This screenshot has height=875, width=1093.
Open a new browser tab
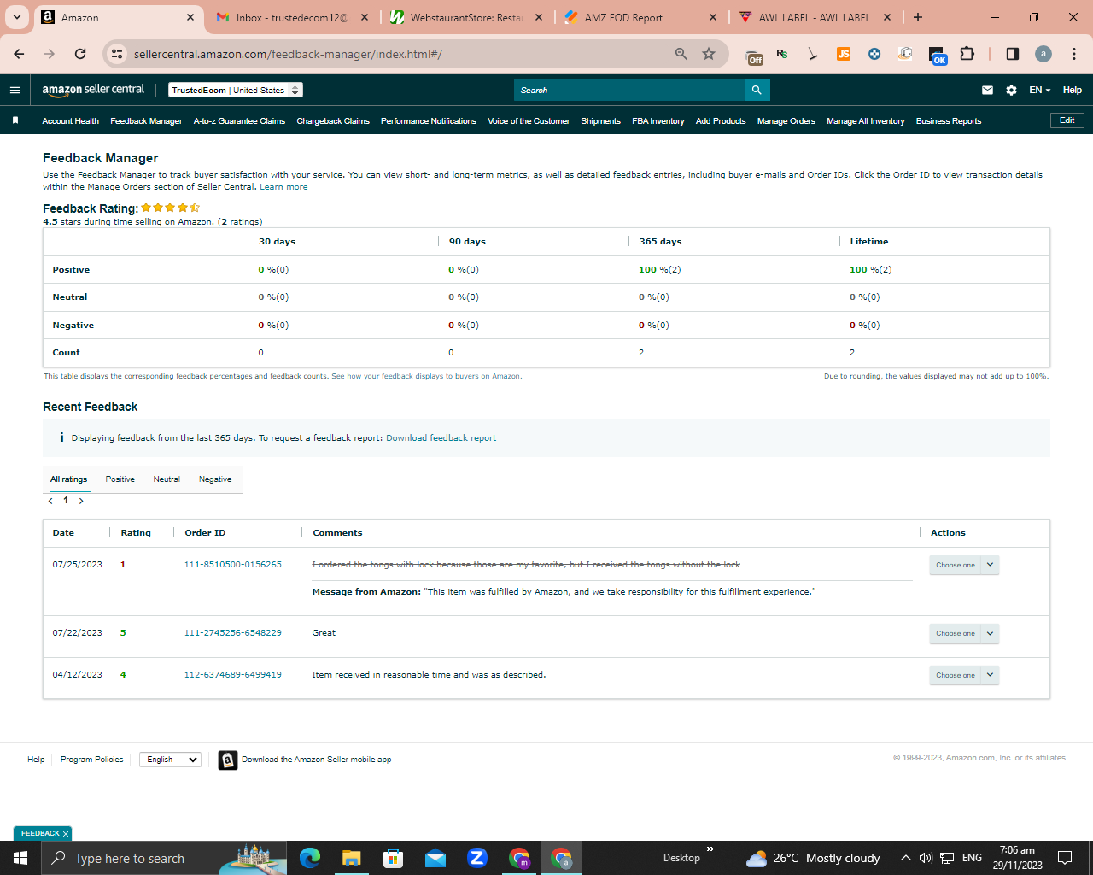point(918,17)
